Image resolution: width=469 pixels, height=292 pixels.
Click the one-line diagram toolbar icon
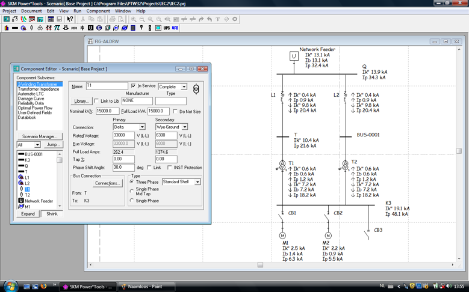(x=15, y=19)
